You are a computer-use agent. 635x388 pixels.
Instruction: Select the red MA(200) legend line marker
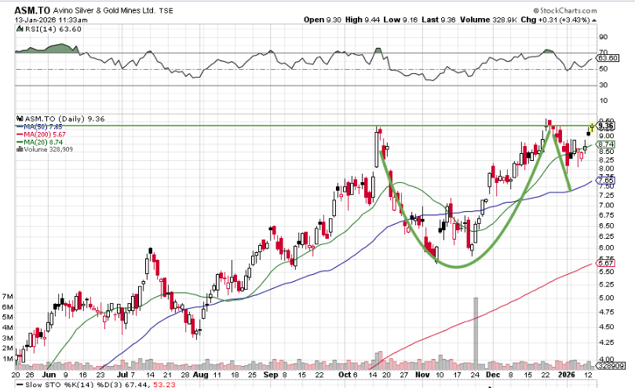click(x=20, y=134)
